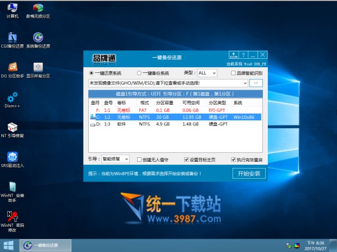Open the image file path dropdown
The image size is (337, 252).
tap(245, 83)
